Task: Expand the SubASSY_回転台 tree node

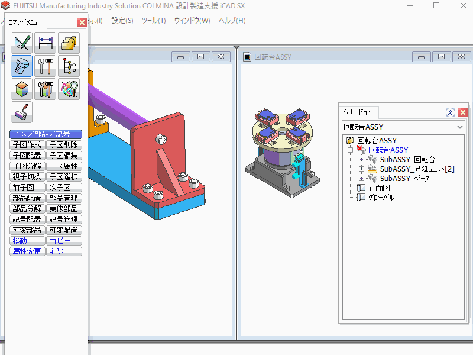Action: (362, 160)
